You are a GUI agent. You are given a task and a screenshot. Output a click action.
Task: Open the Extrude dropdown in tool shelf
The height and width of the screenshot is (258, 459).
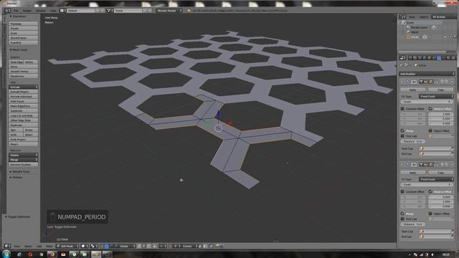click(24, 87)
